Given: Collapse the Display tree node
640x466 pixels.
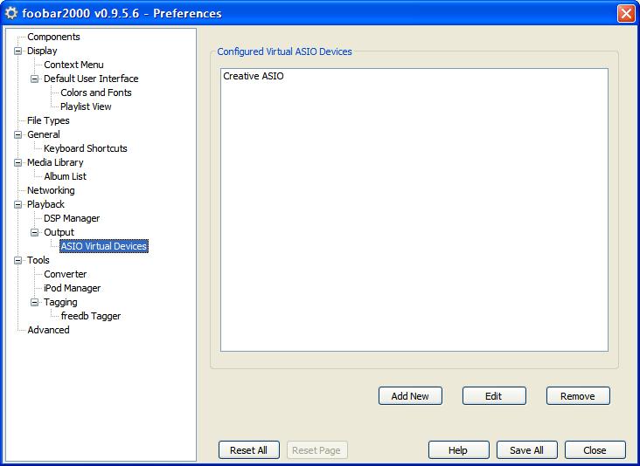Looking at the screenshot, I should (18, 51).
